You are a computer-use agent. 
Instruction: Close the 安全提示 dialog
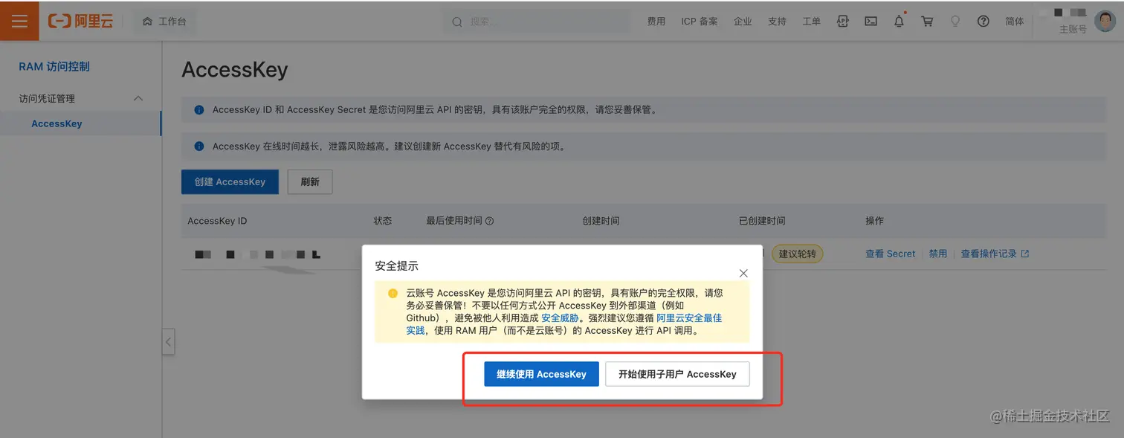pos(743,273)
